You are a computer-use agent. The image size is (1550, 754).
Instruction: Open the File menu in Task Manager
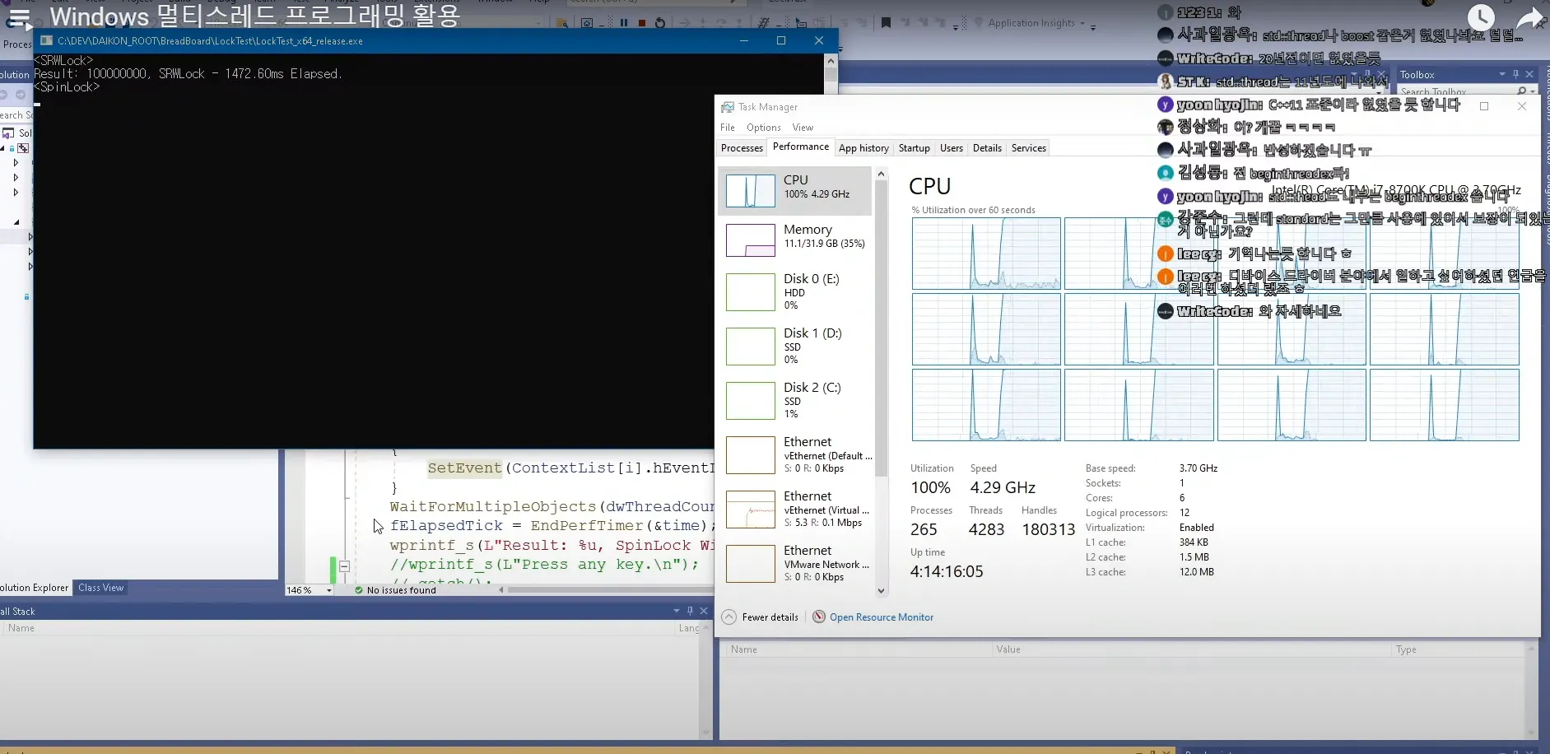(728, 128)
